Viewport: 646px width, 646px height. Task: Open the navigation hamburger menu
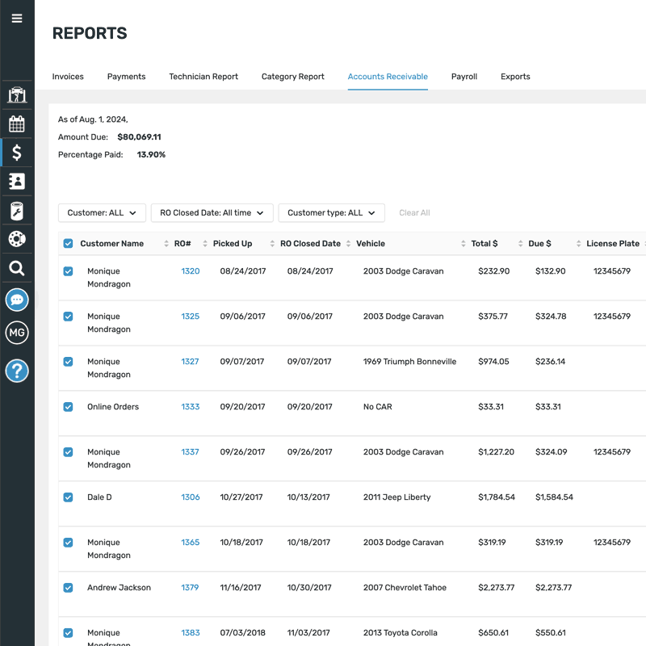tap(17, 18)
